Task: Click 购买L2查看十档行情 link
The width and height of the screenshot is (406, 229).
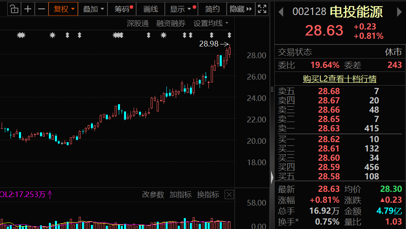Action: coord(340,79)
